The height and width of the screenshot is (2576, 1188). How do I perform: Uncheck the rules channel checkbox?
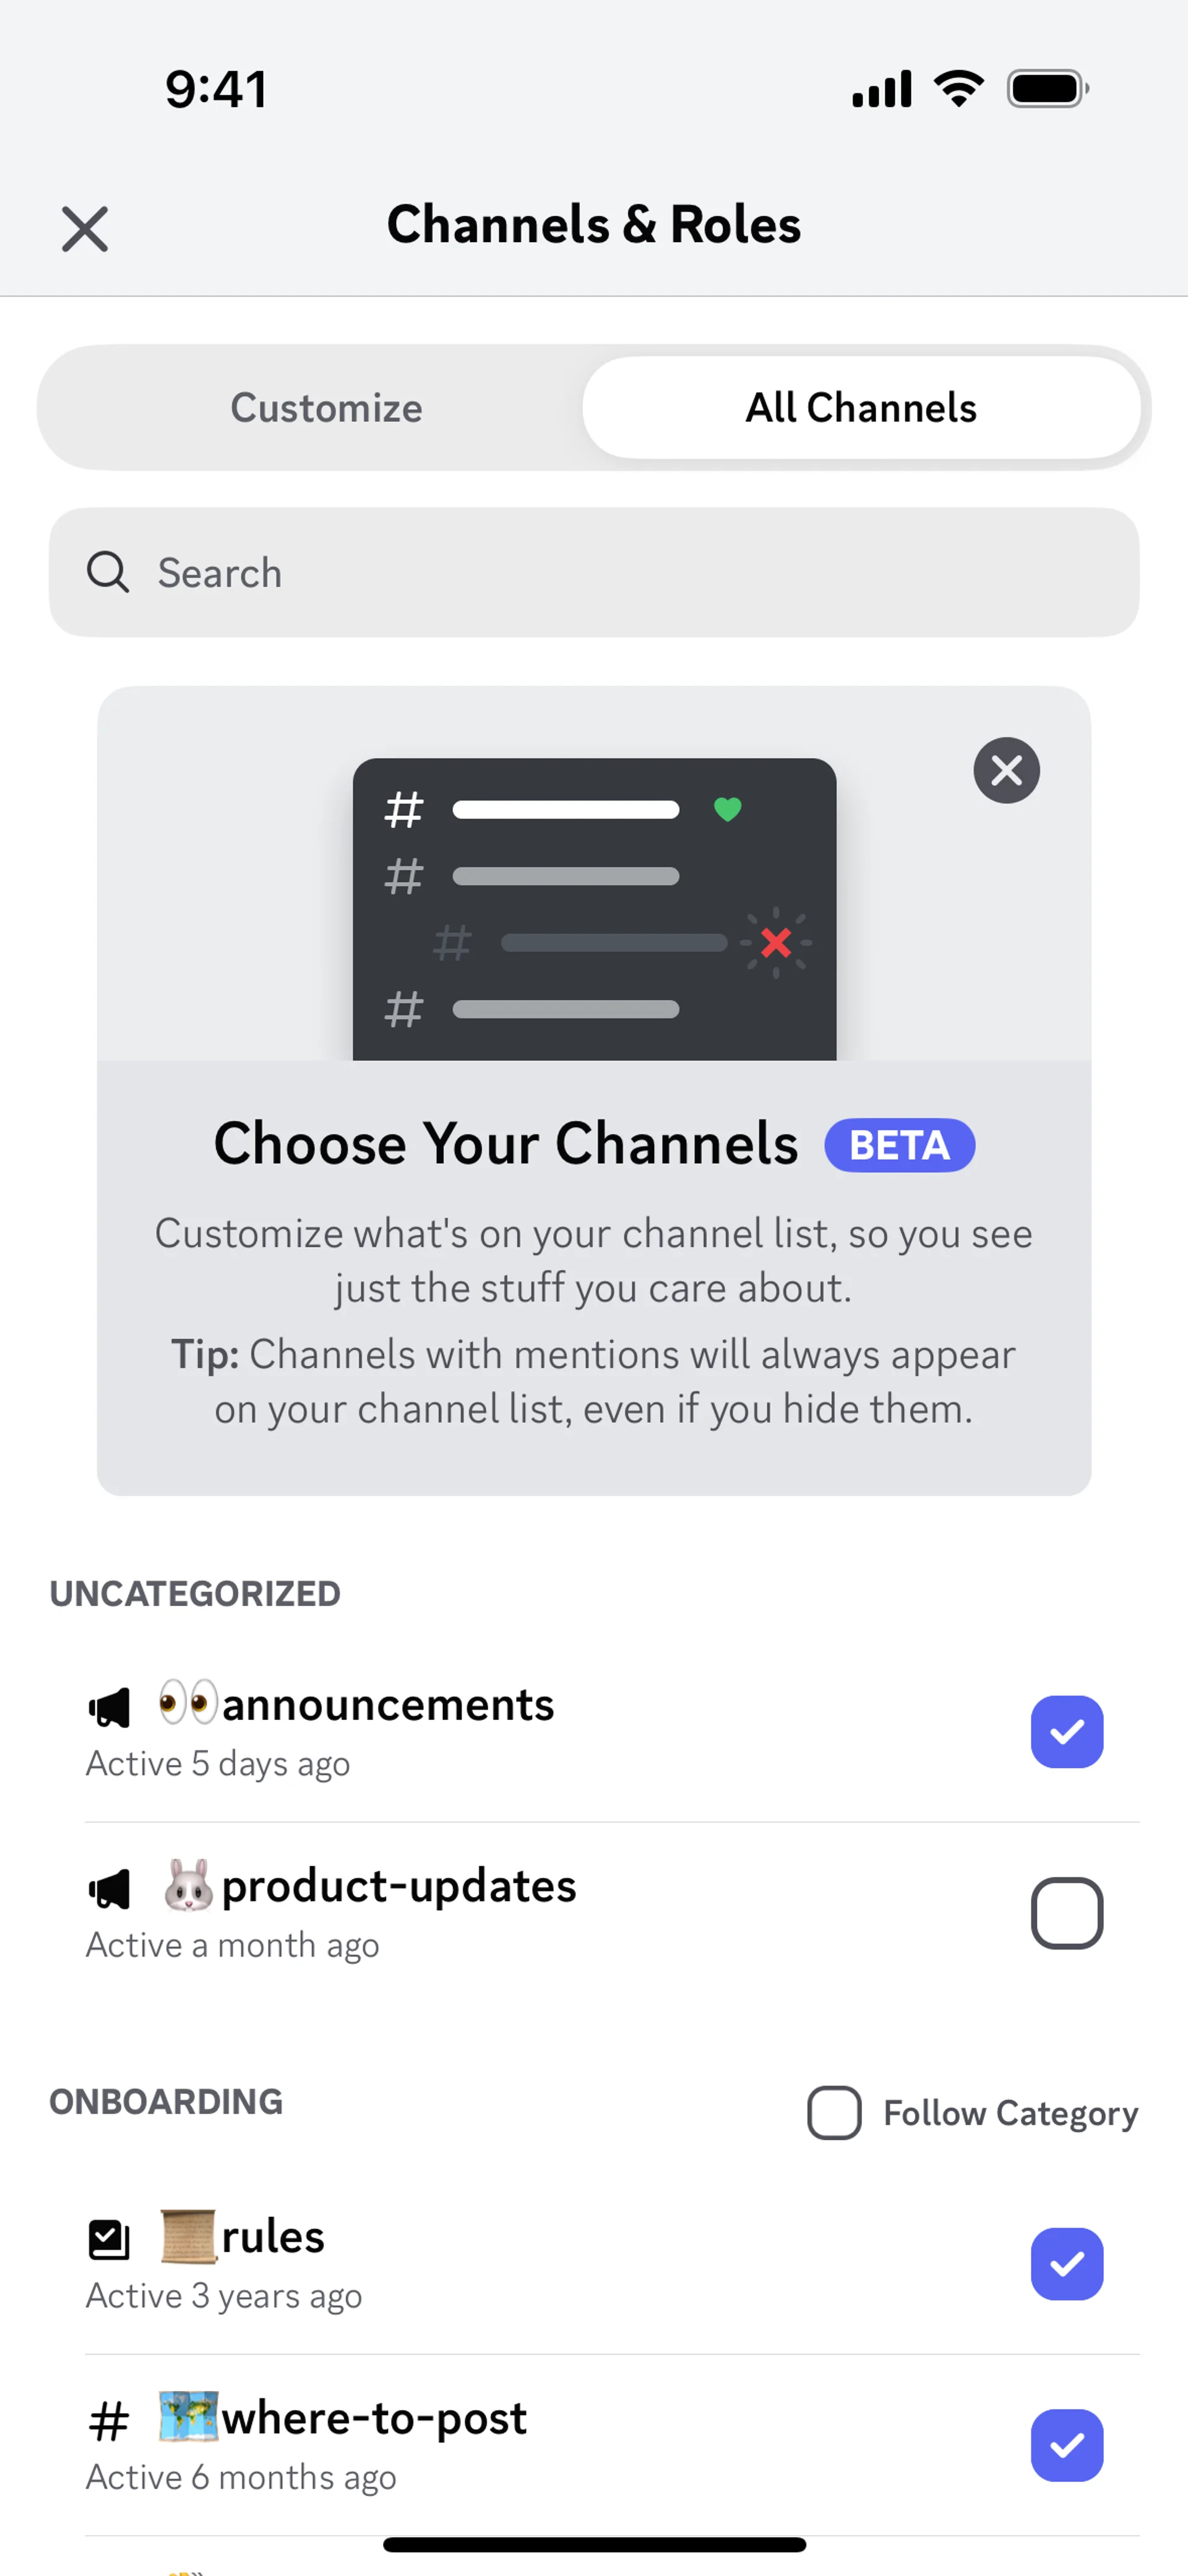click(x=1066, y=2264)
